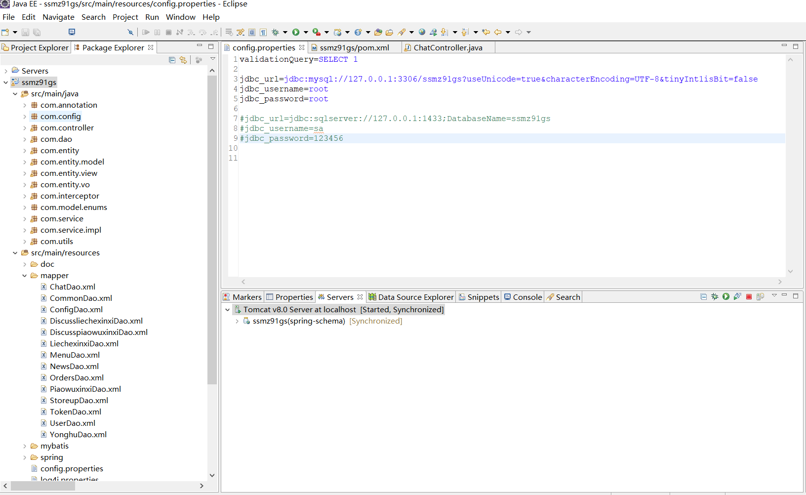The image size is (806, 495).
Task: Open Run button dropdown arrow
Action: pos(306,32)
